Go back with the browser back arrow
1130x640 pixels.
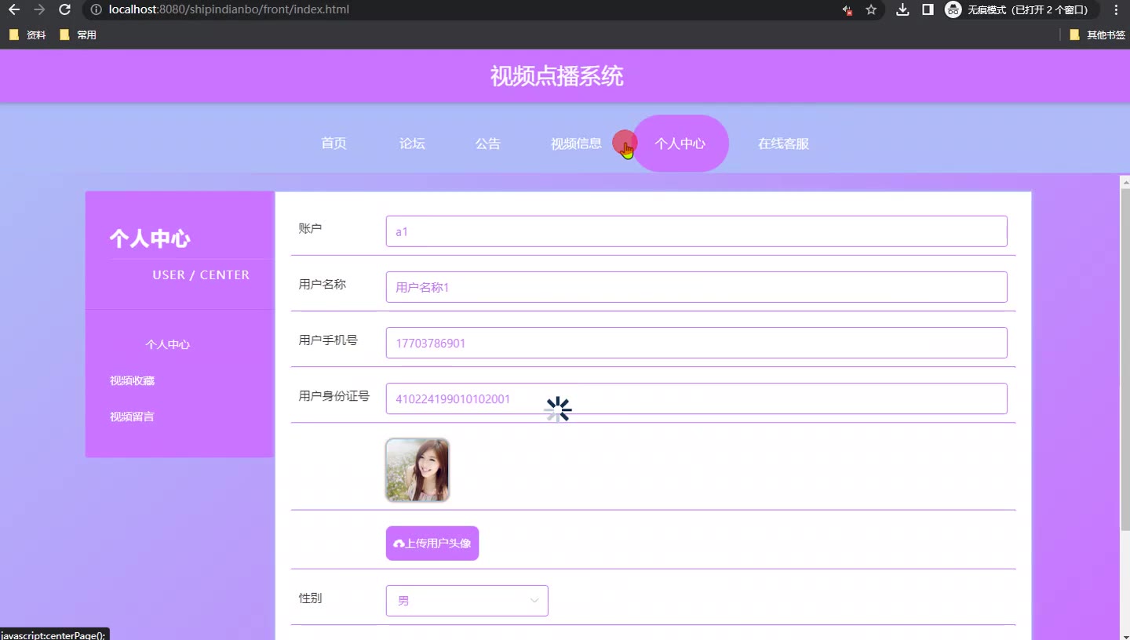click(x=14, y=10)
